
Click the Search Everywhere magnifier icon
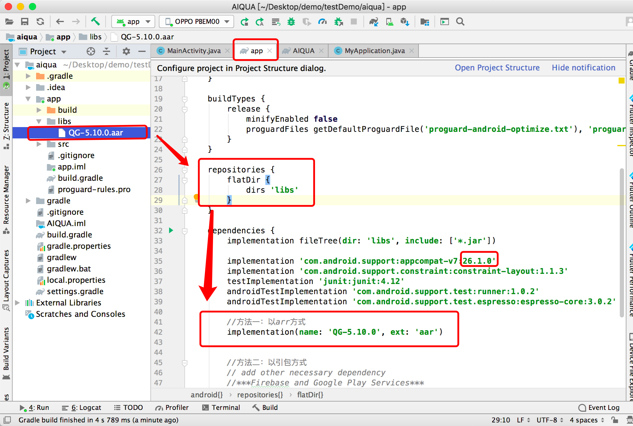point(460,21)
